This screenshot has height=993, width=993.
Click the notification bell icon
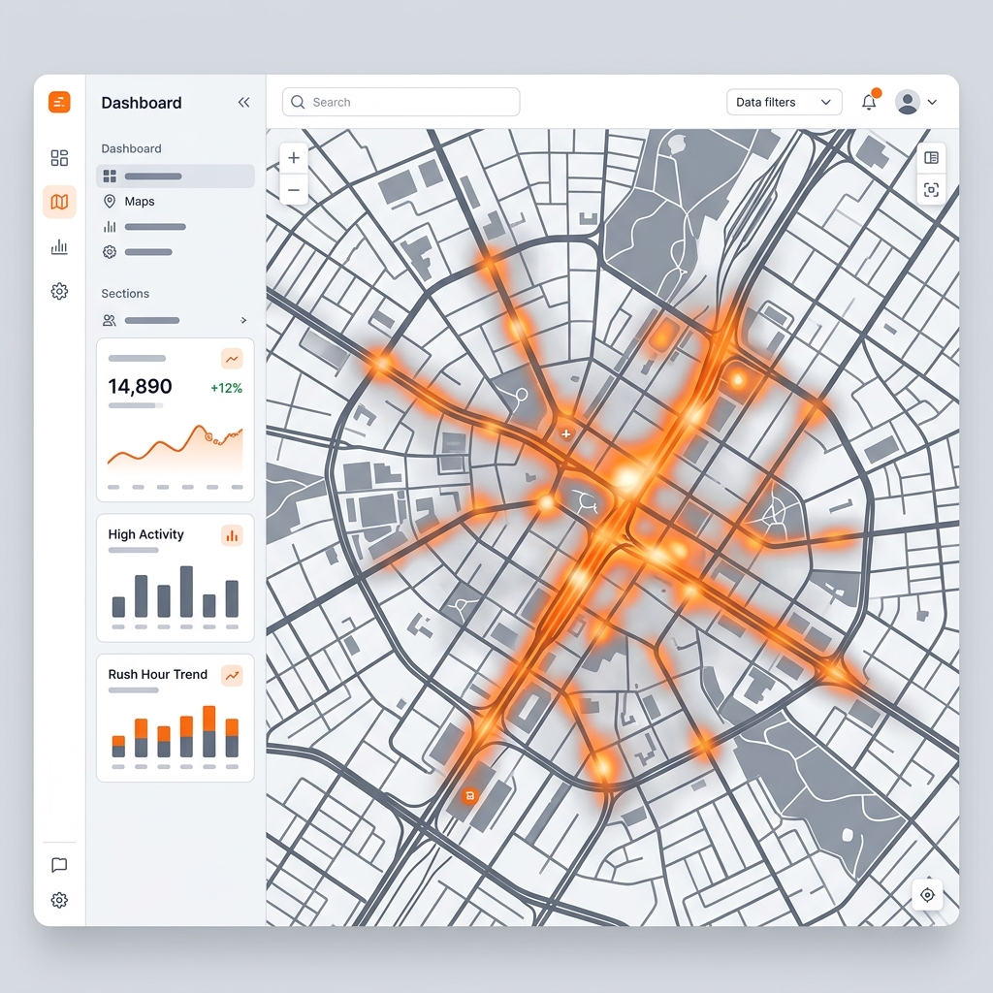point(869,103)
